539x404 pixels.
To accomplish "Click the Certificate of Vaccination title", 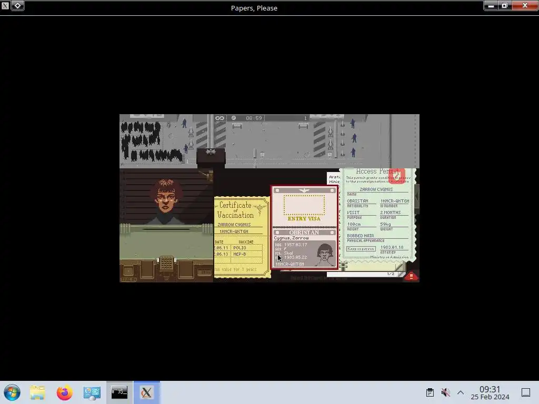I will click(x=235, y=210).
